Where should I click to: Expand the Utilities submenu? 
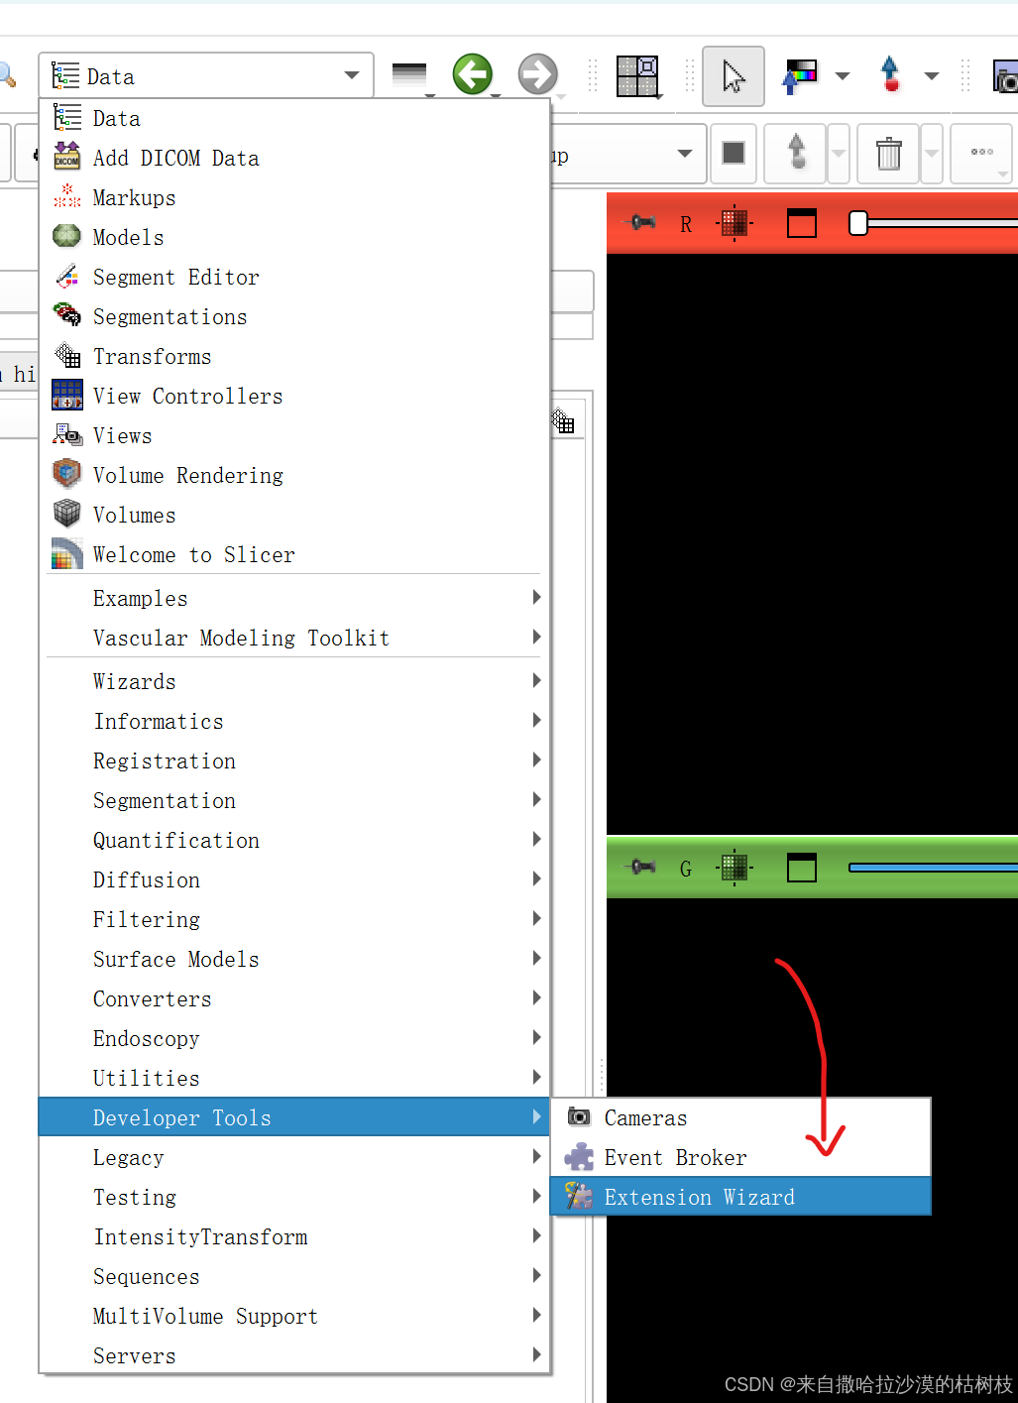(x=294, y=1078)
